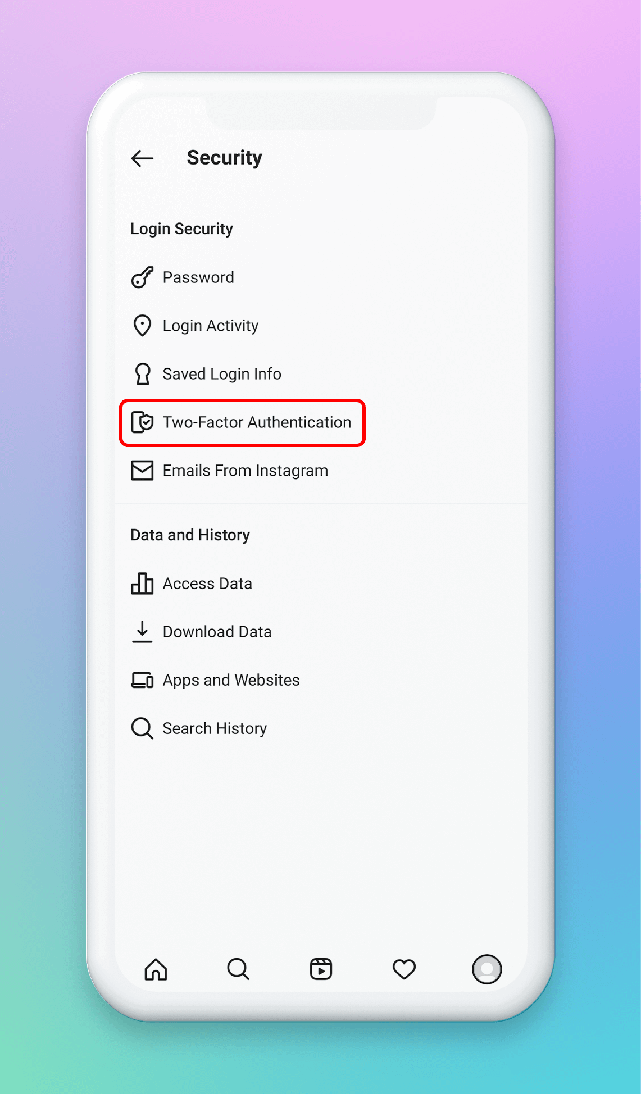Switch to the Reels tab

pos(321,969)
